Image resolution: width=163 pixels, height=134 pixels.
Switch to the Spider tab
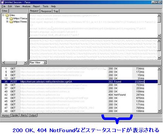(x=15, y=115)
